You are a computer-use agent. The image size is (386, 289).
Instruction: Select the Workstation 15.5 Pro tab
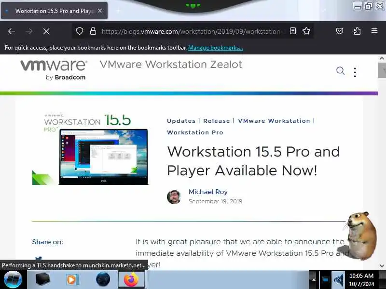pos(54,11)
